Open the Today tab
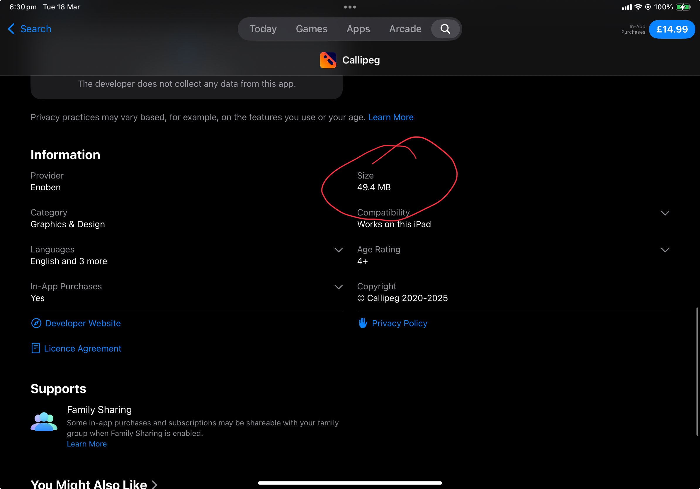Screen dimensions: 700x489 (x=263, y=29)
